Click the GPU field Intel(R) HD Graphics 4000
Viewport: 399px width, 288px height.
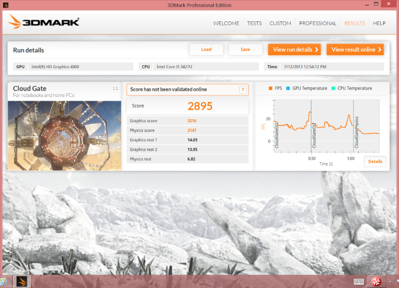pos(81,66)
